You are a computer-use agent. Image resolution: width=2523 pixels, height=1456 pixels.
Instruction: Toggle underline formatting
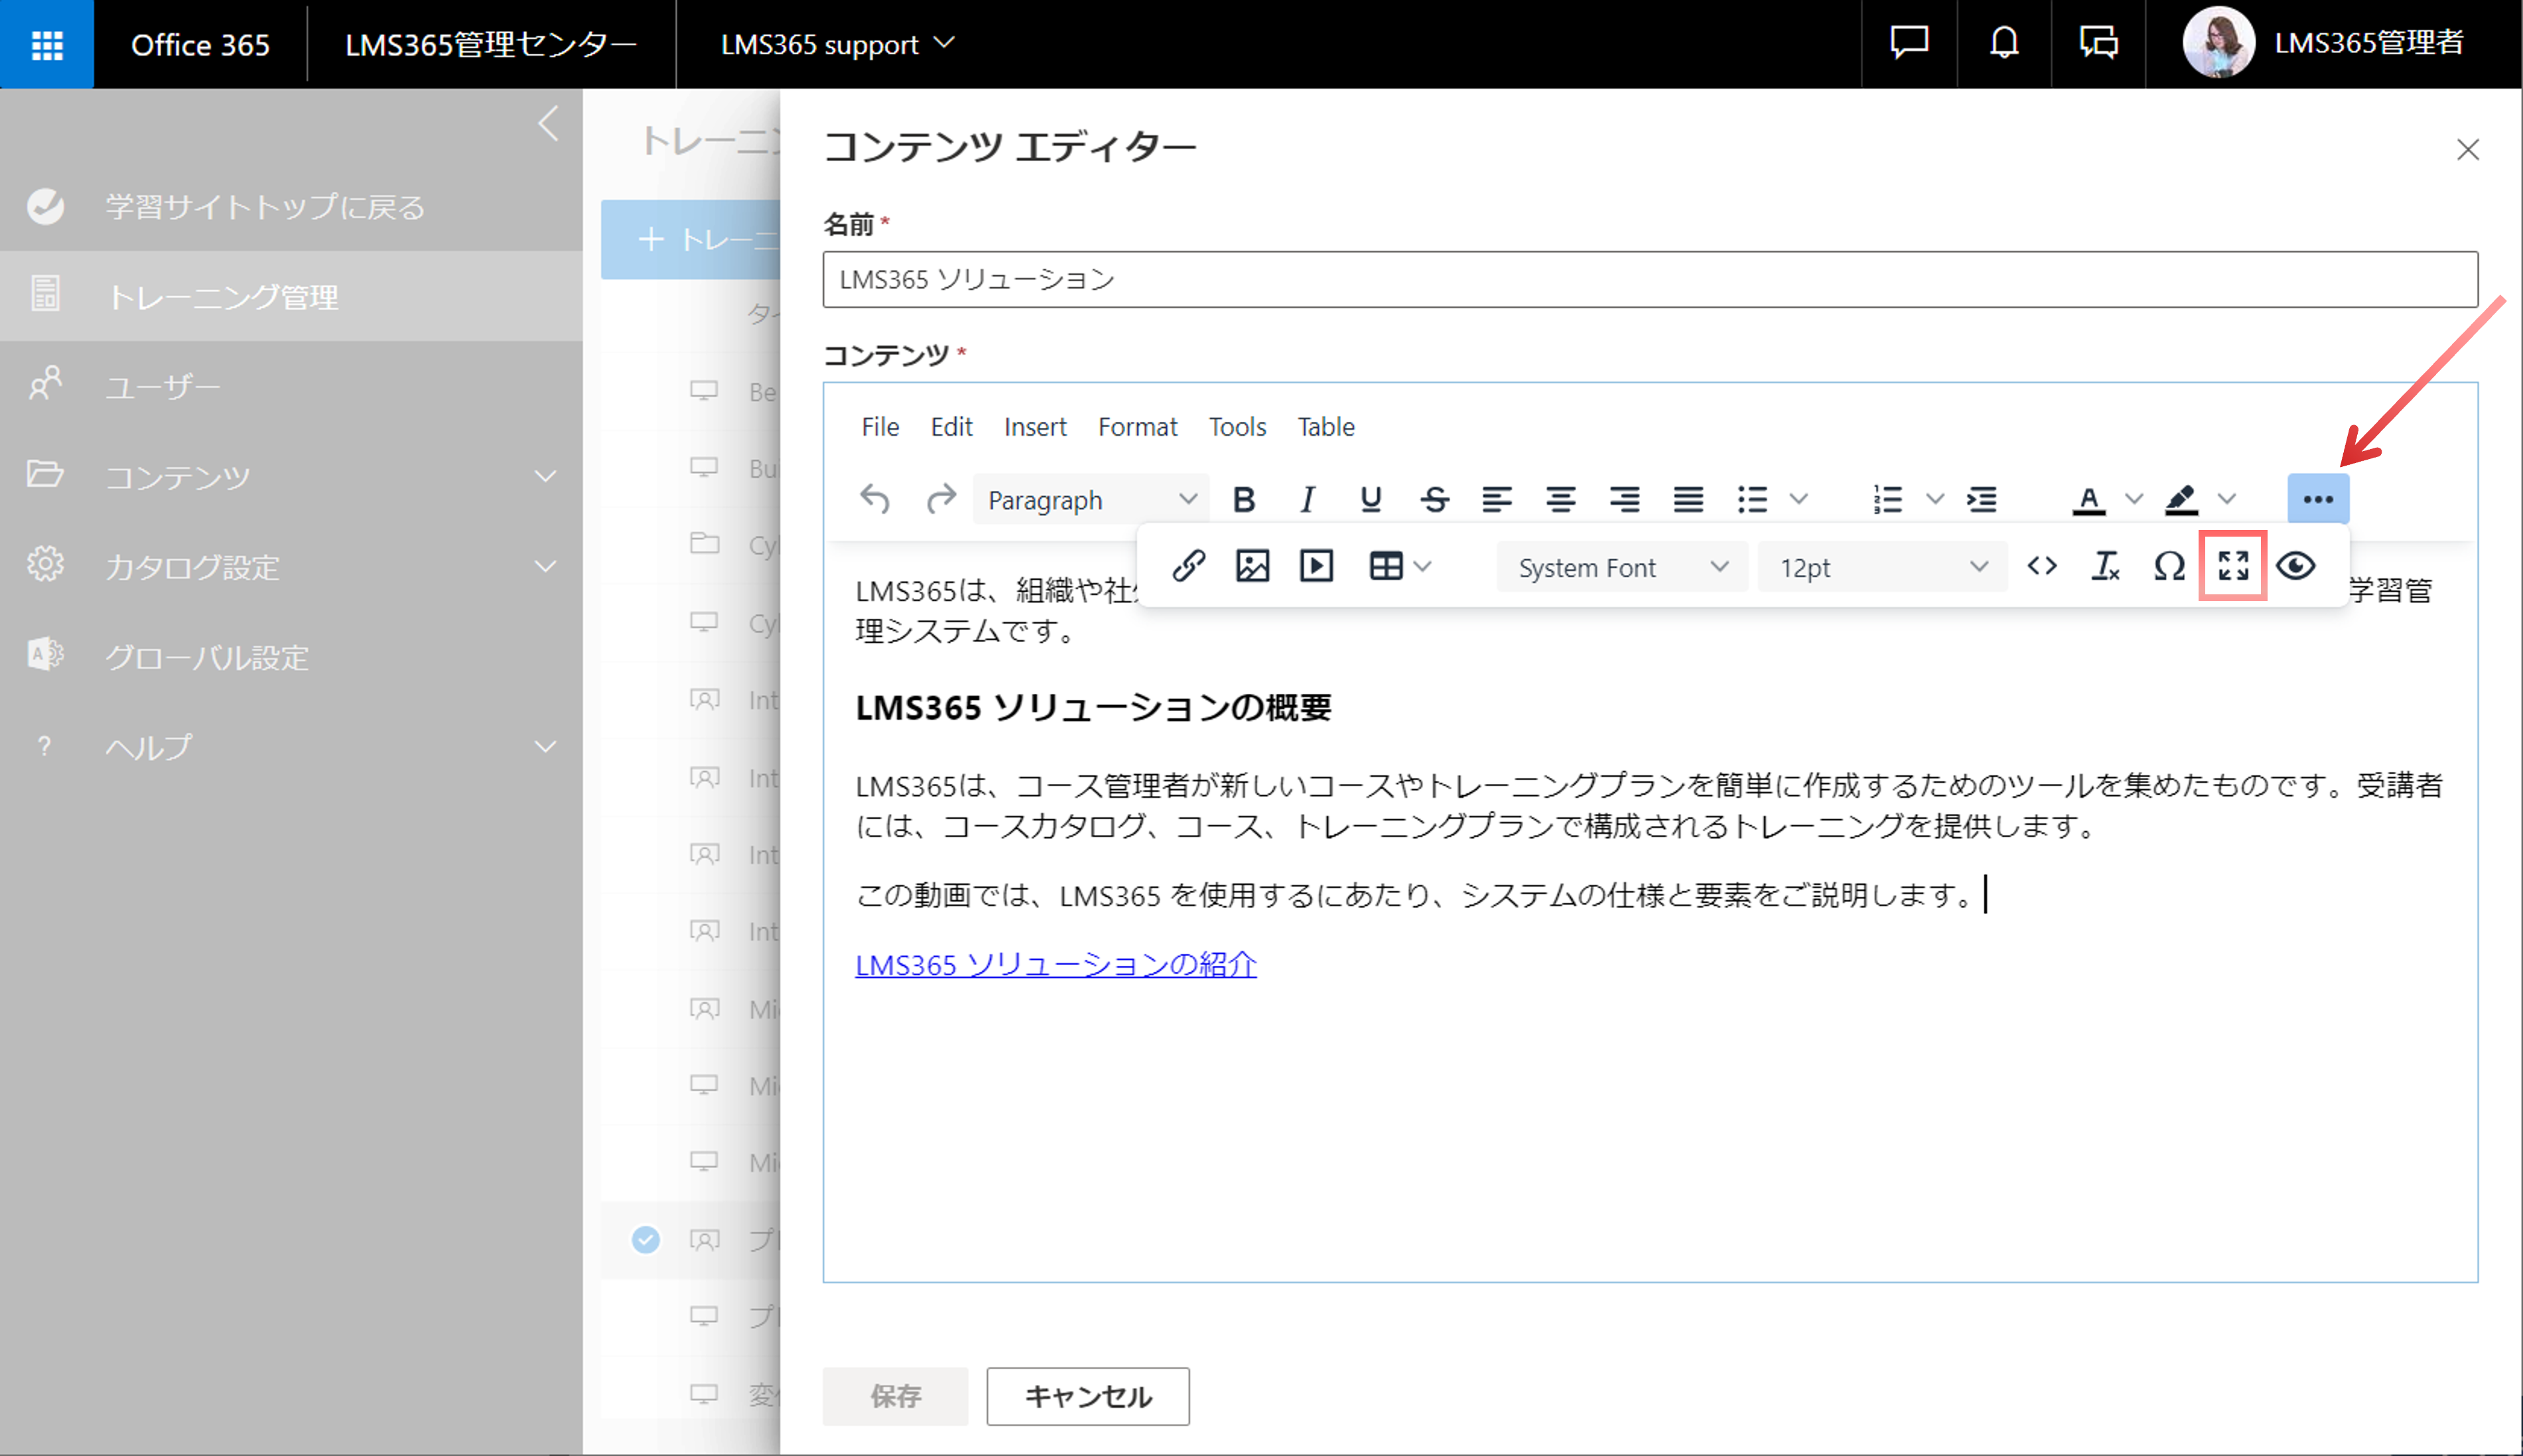click(1371, 499)
